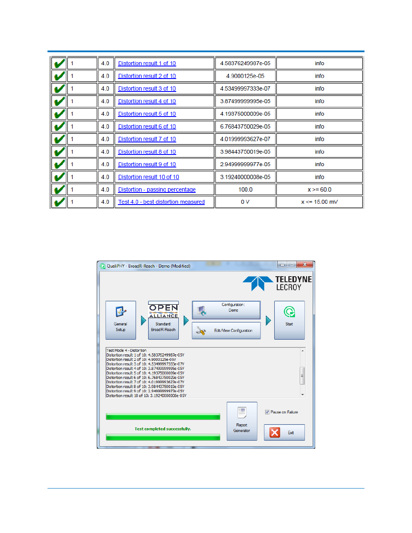The width and height of the screenshot is (412, 533).
Task: Click the checkmark in passing percentage row
Action: pos(59,189)
